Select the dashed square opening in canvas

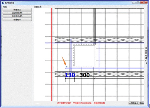point(85,56)
